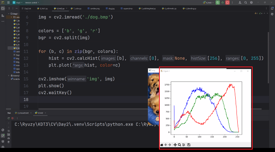Click the green rerun button in title bar
The height and width of the screenshot is (152, 275).
point(218,2)
